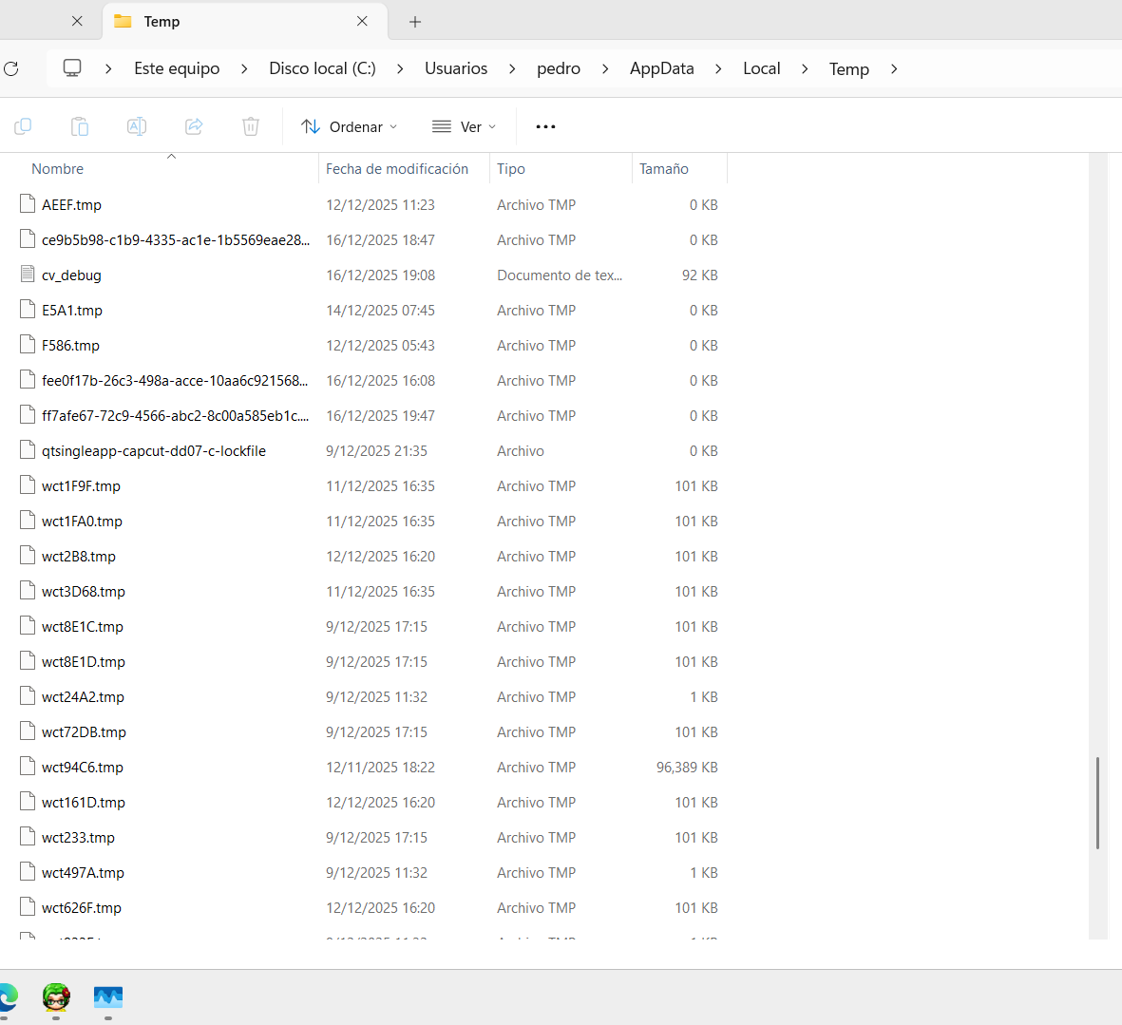
Task: Click the file icon of wct626F.tmp
Action: click(28, 907)
